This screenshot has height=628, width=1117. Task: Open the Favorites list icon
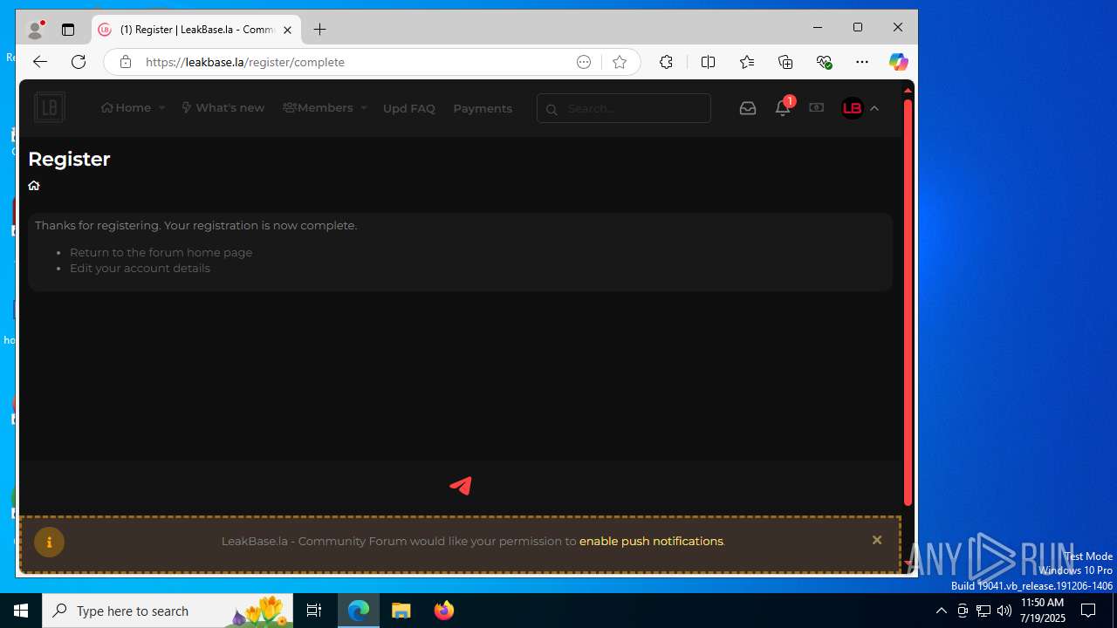click(x=747, y=62)
